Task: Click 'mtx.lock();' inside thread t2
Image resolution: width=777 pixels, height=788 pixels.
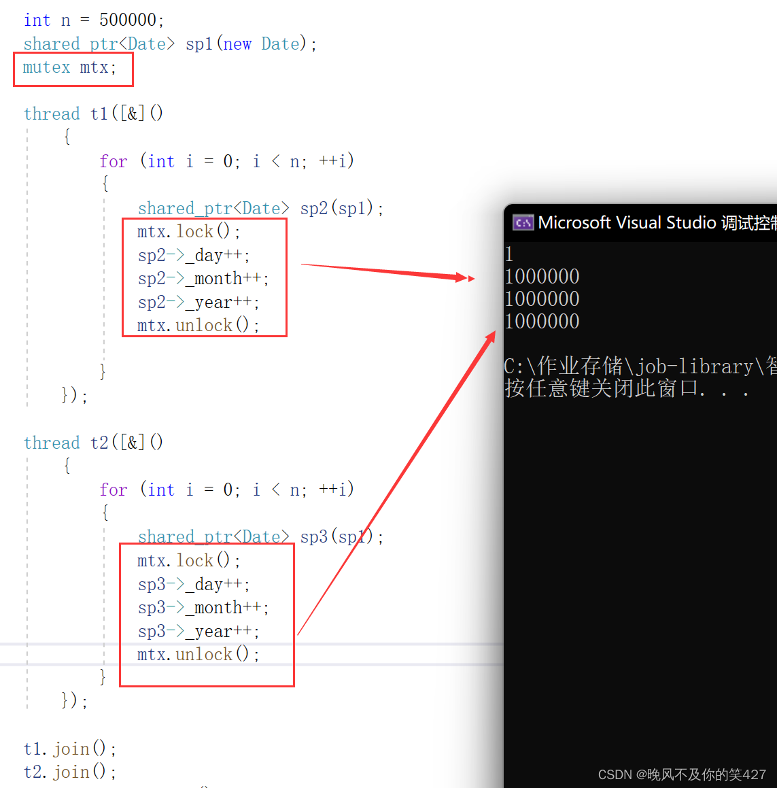Action: point(188,560)
